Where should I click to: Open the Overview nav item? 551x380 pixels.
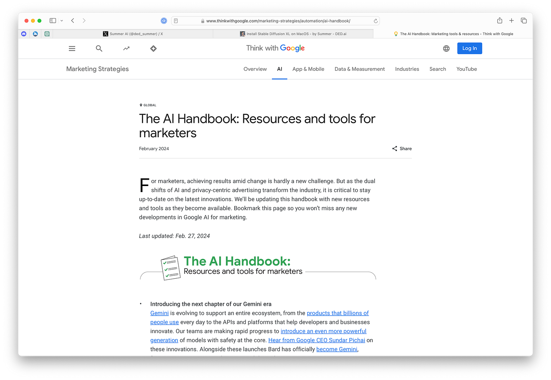point(255,69)
